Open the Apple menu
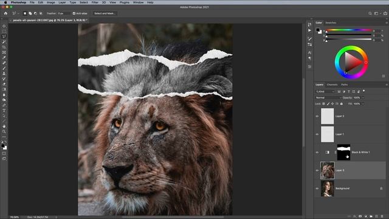Viewport: 389px width, 219px height. pos(5,2)
